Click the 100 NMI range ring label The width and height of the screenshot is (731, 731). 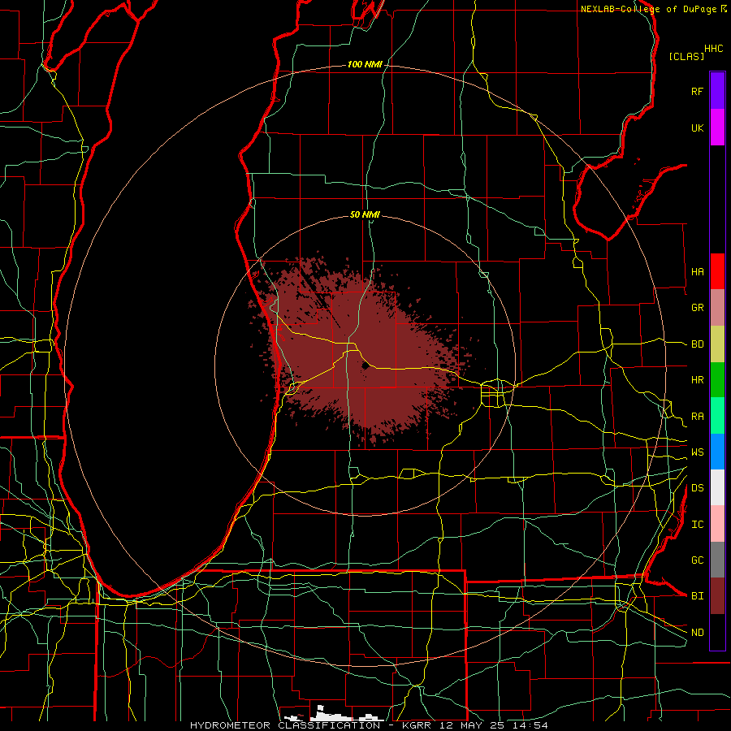pos(365,64)
